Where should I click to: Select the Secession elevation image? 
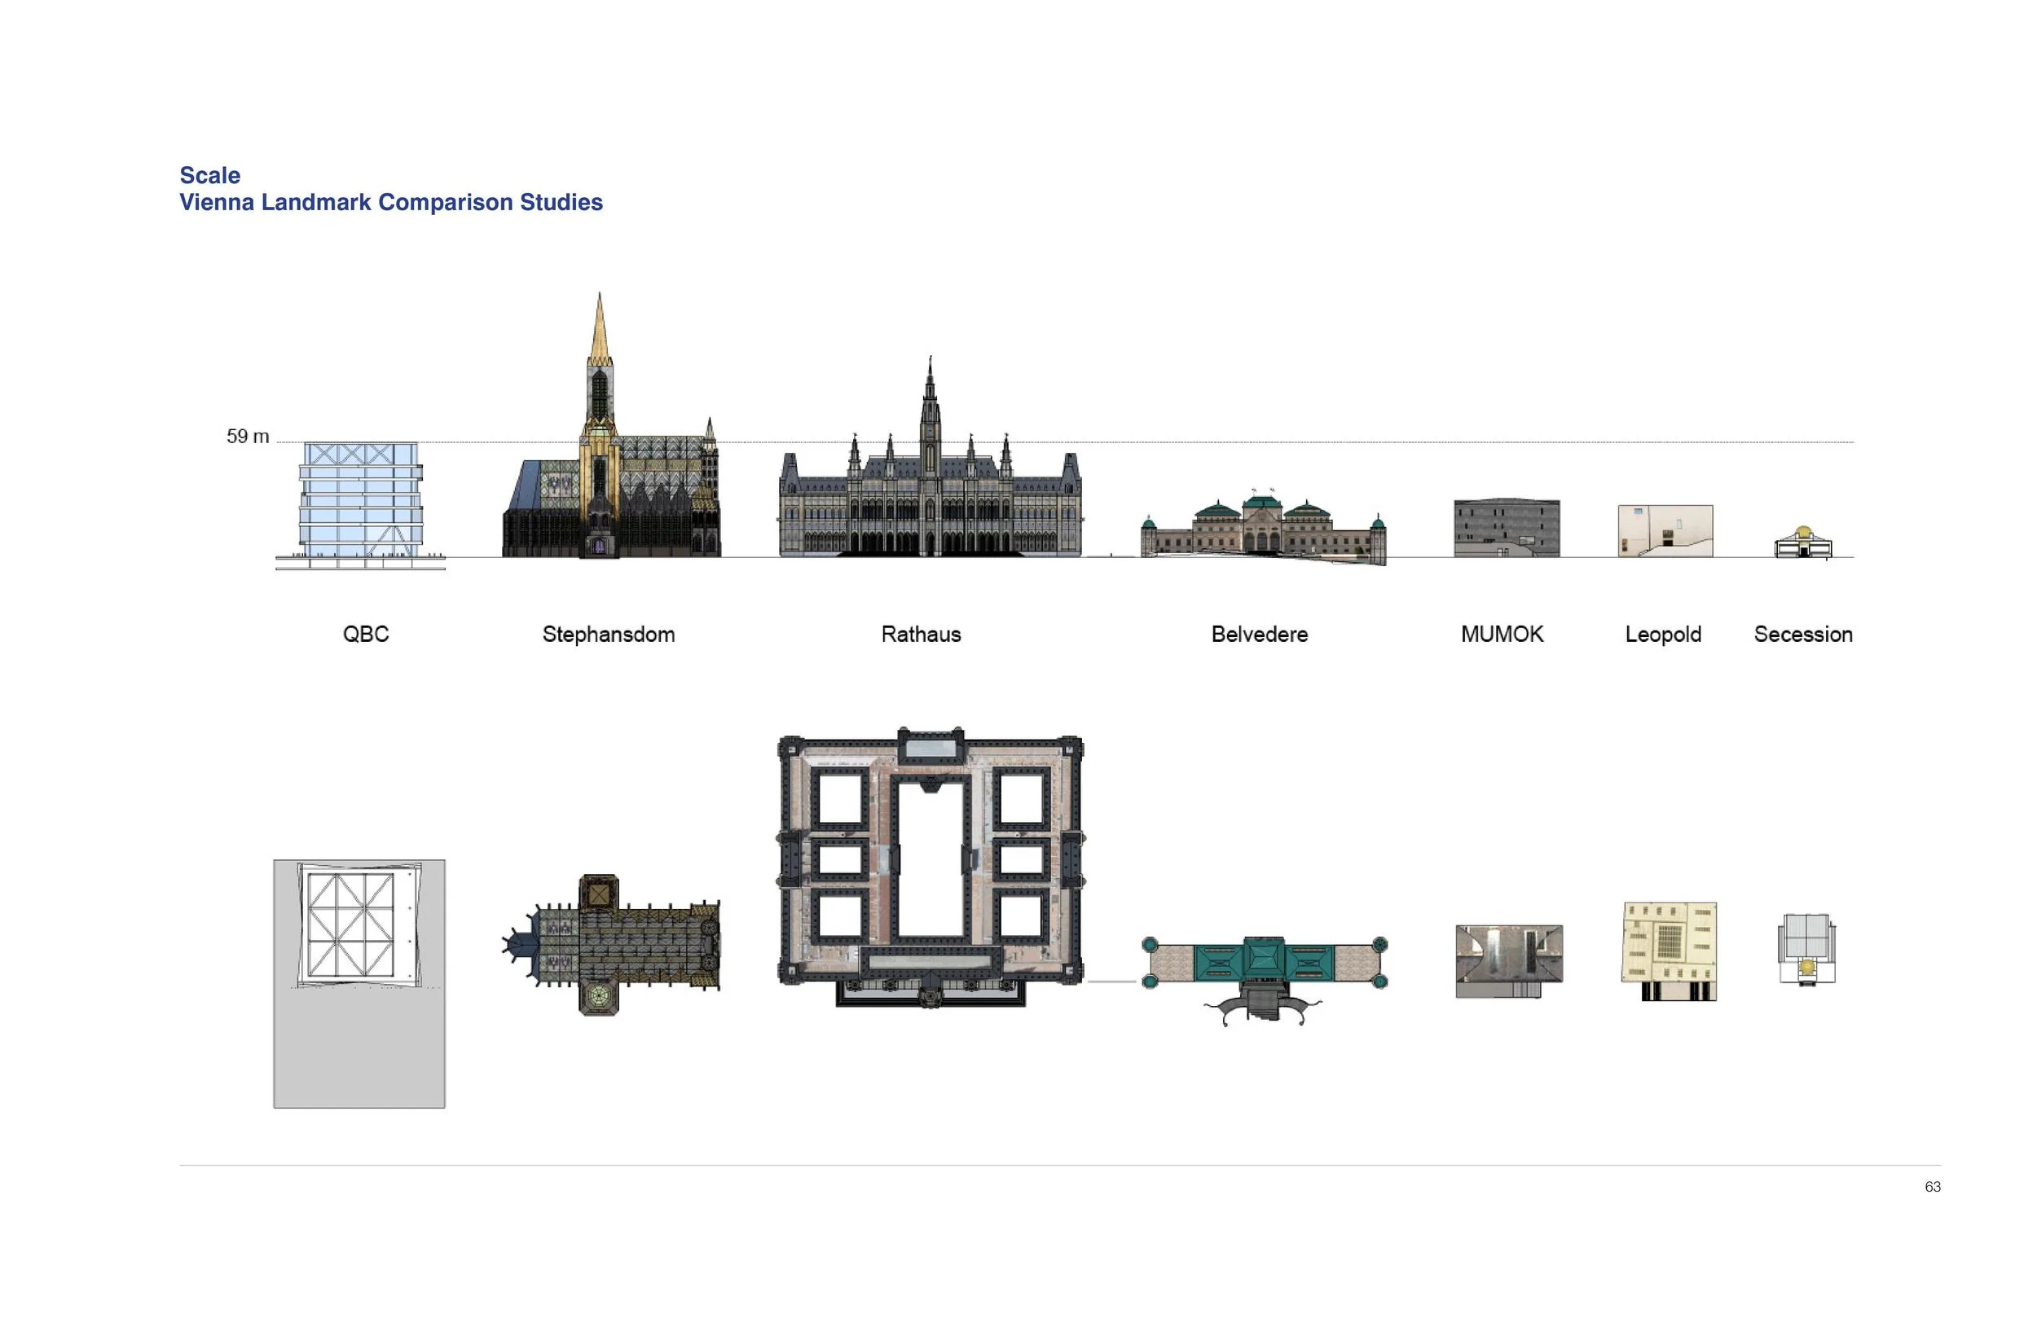click(1803, 544)
